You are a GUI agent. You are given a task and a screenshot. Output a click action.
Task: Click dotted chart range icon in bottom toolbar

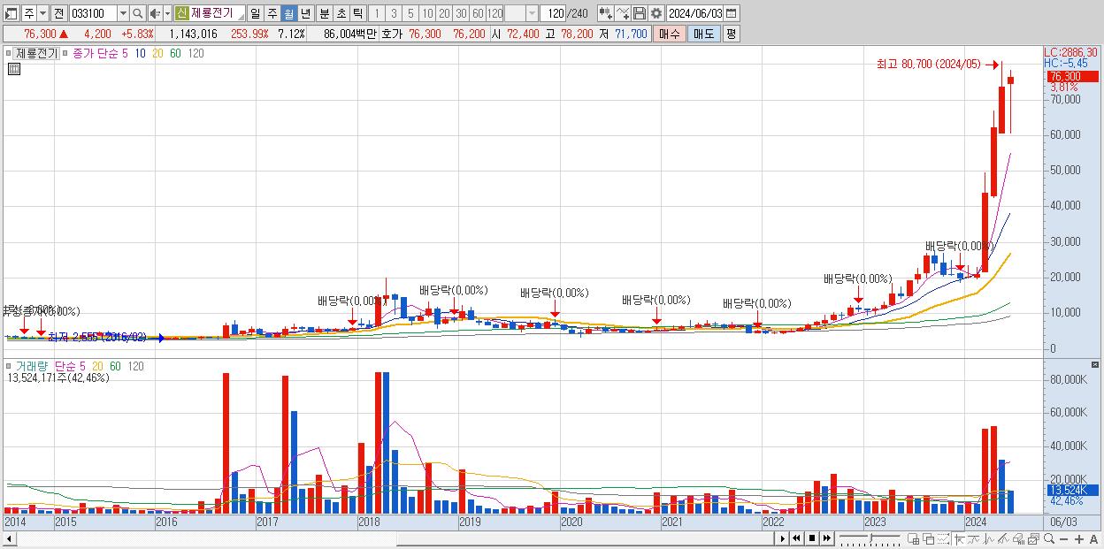click(943, 538)
